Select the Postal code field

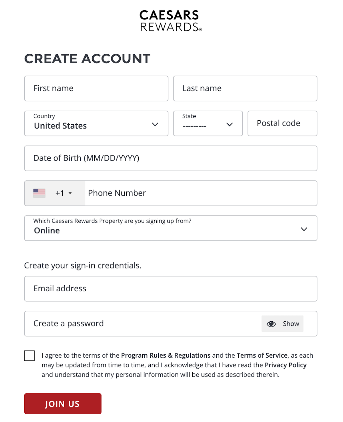tap(282, 124)
